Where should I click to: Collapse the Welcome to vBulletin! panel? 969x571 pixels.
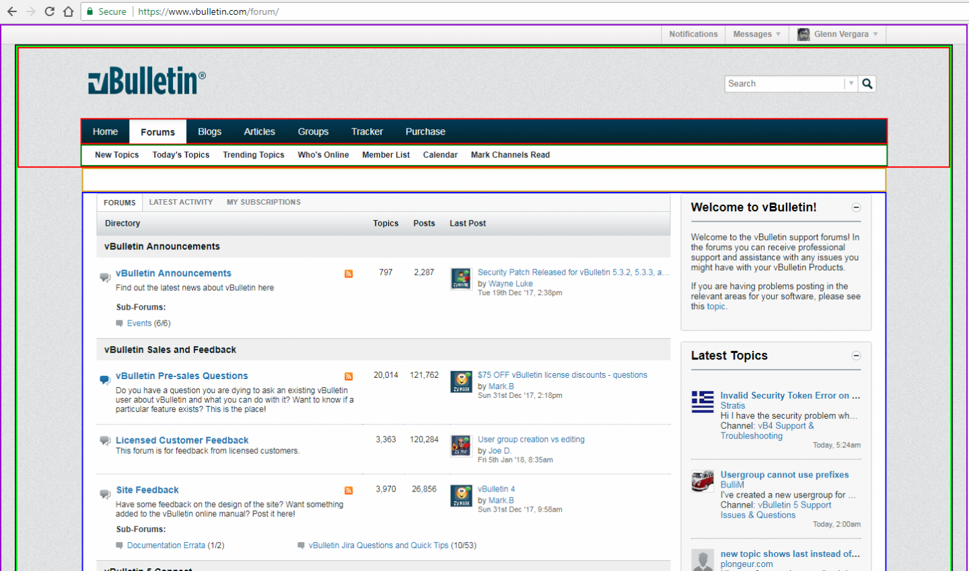point(856,207)
